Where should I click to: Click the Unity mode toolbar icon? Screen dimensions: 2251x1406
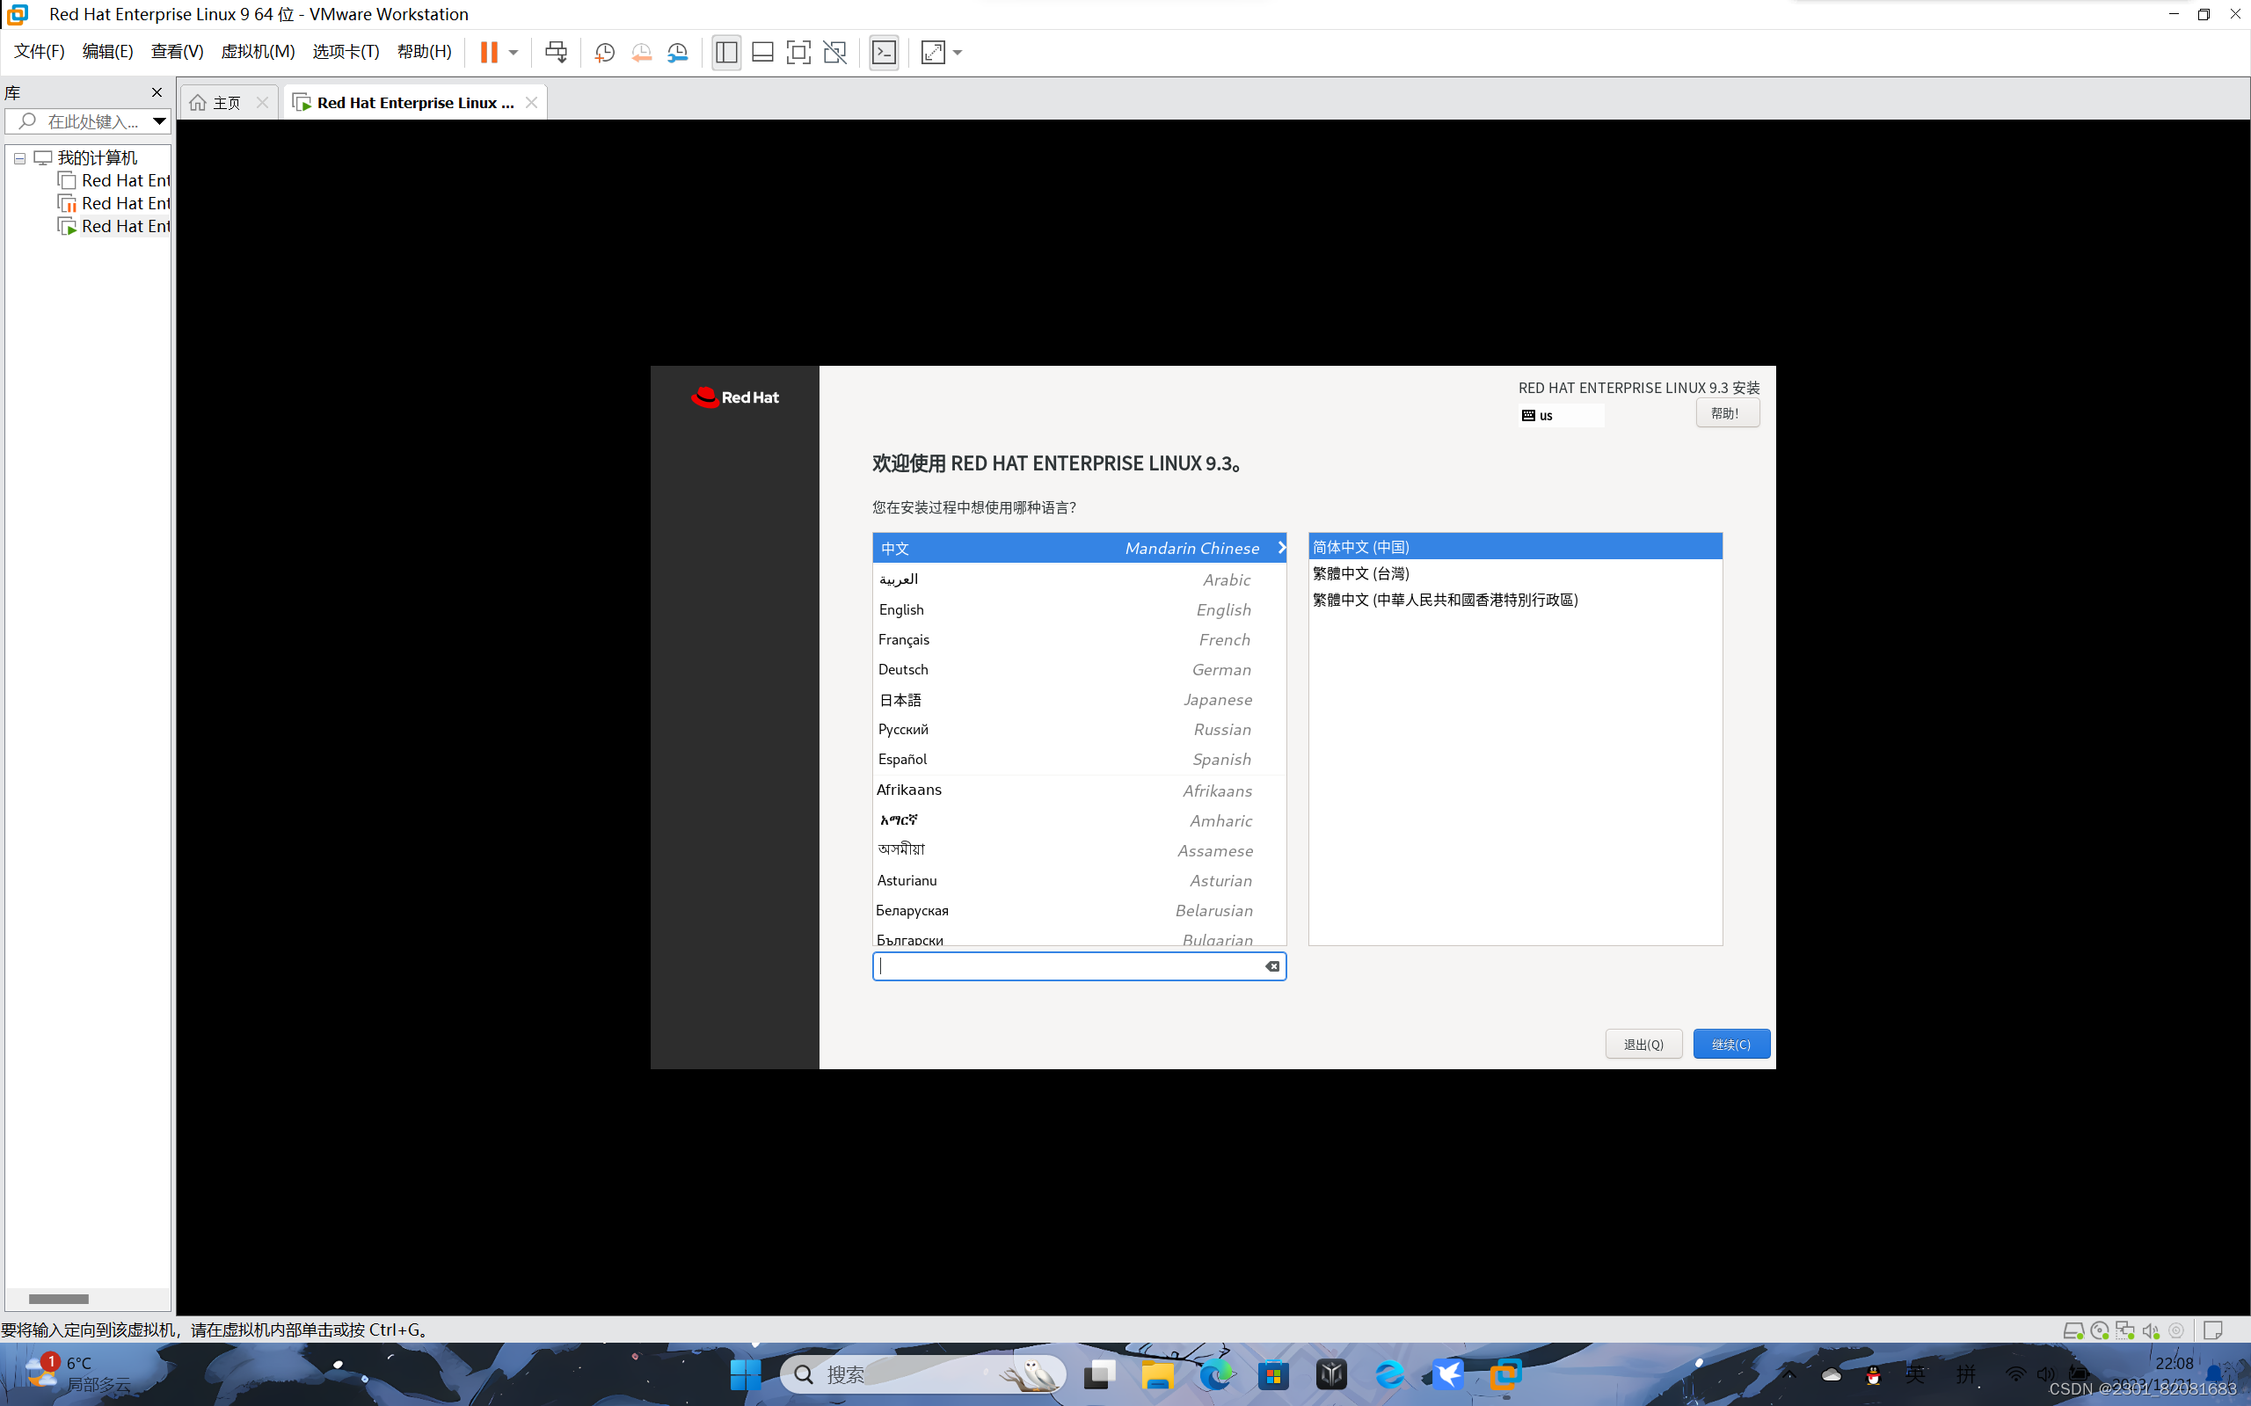(x=835, y=52)
